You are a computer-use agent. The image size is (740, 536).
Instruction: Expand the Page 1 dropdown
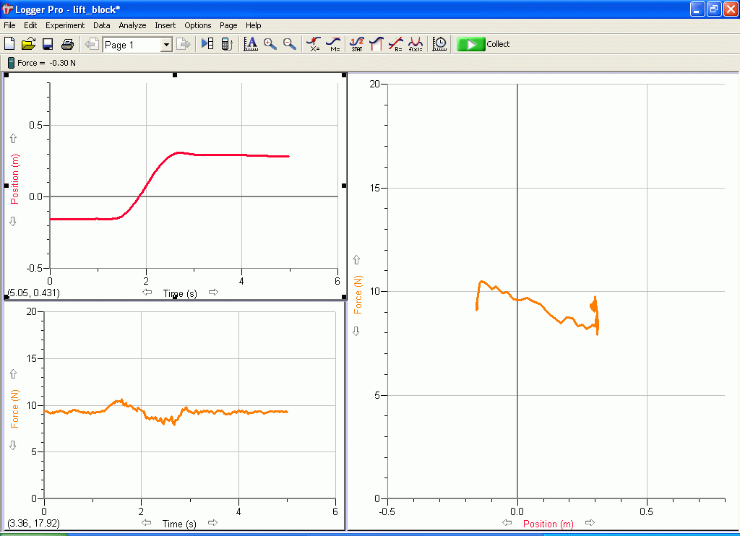pos(166,45)
